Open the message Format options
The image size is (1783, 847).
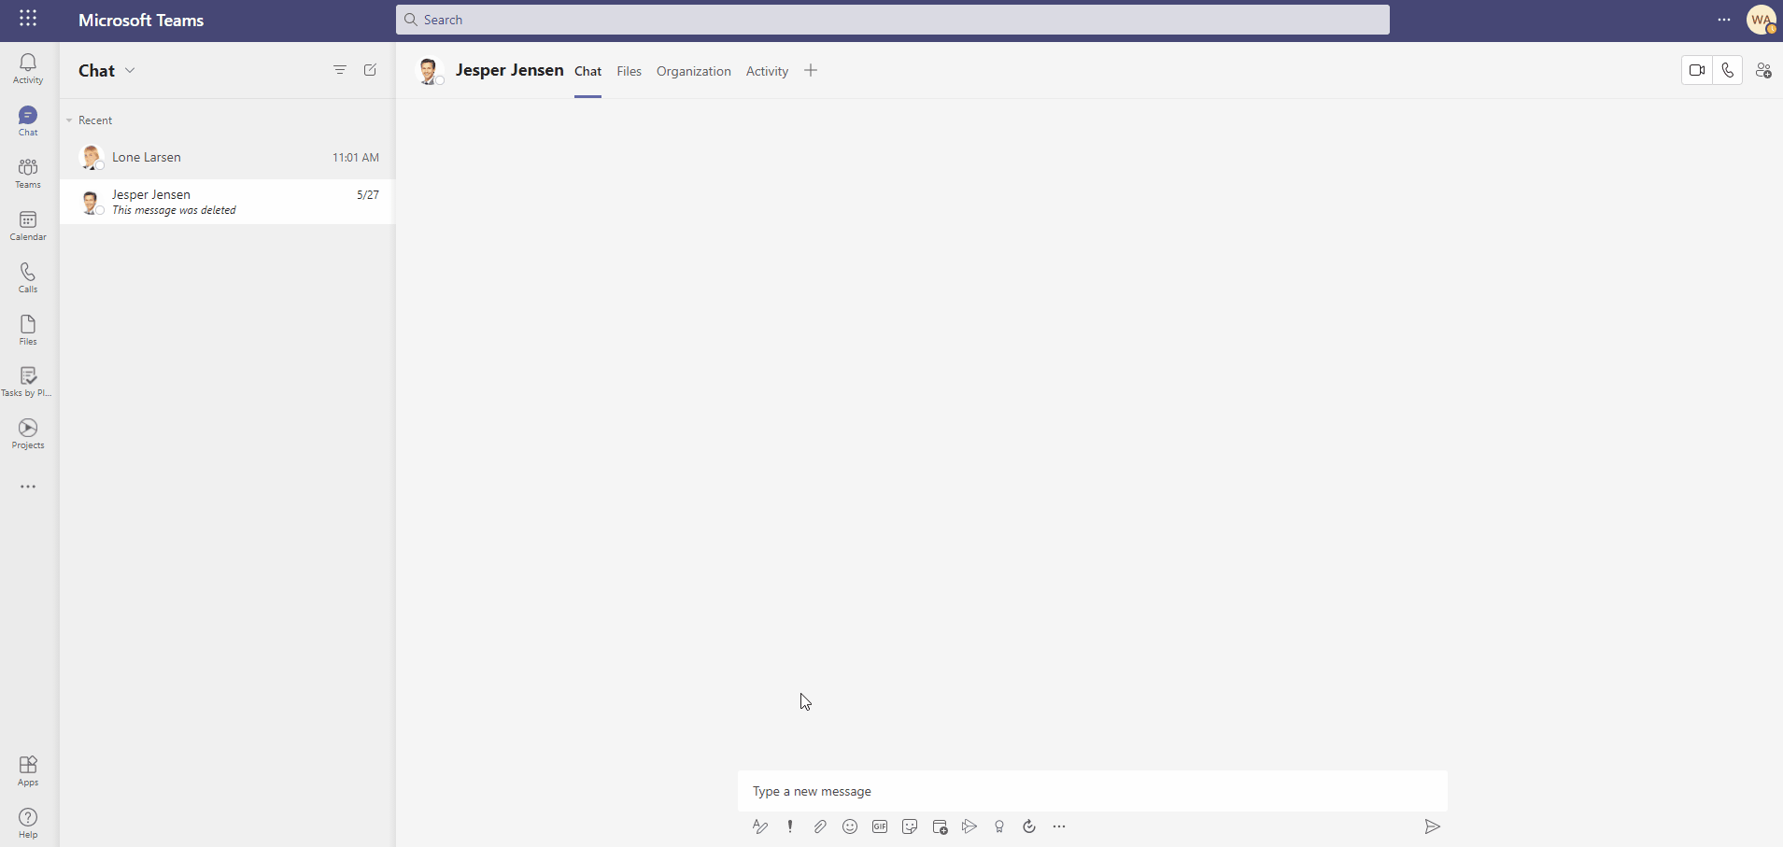760,826
